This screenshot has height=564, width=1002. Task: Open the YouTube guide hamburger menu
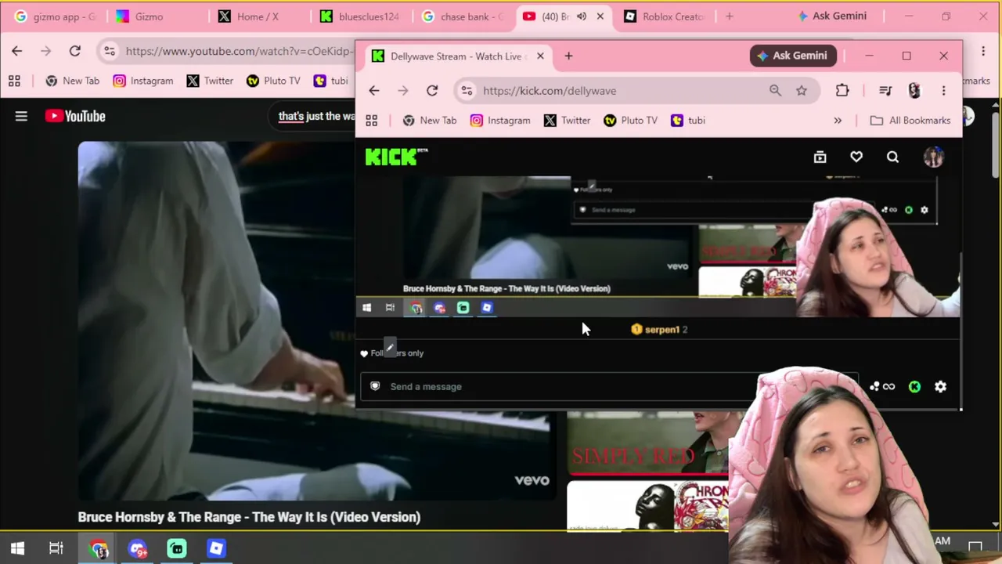click(x=21, y=116)
